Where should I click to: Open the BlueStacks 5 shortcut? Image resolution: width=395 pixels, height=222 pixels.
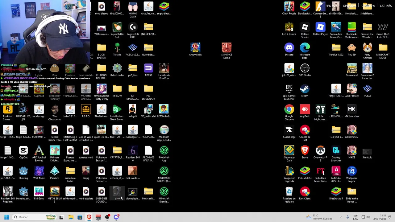point(336,194)
